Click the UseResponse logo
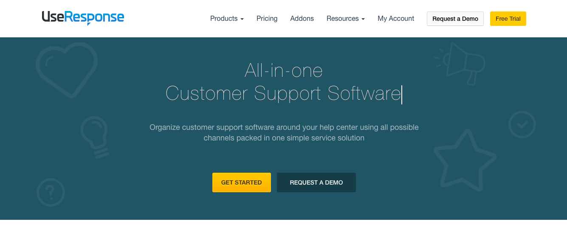Screen dimensions: 567x244 (83, 18)
